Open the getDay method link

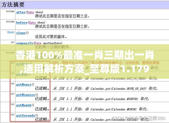(x=22, y=74)
